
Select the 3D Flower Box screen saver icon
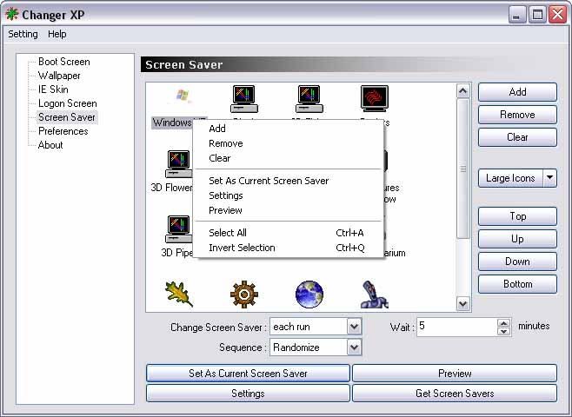[x=178, y=163]
